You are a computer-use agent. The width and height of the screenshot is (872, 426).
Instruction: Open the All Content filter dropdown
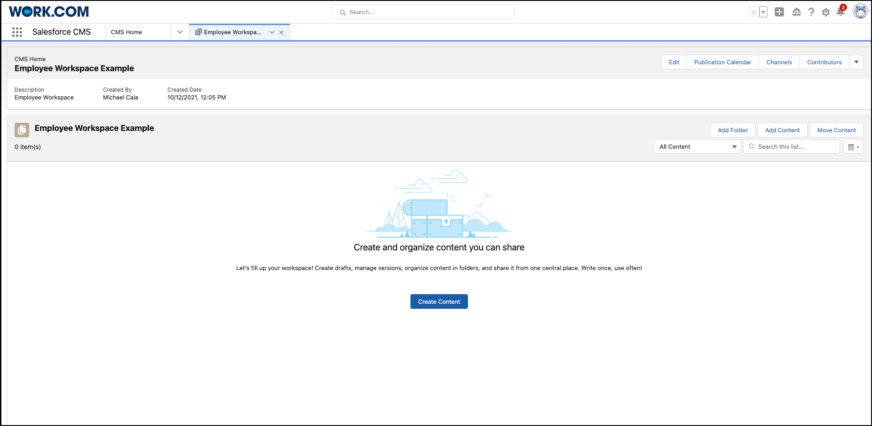pos(698,146)
